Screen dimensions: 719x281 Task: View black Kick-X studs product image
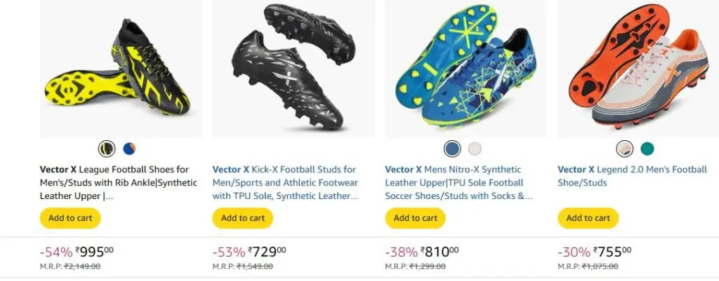[x=293, y=69]
